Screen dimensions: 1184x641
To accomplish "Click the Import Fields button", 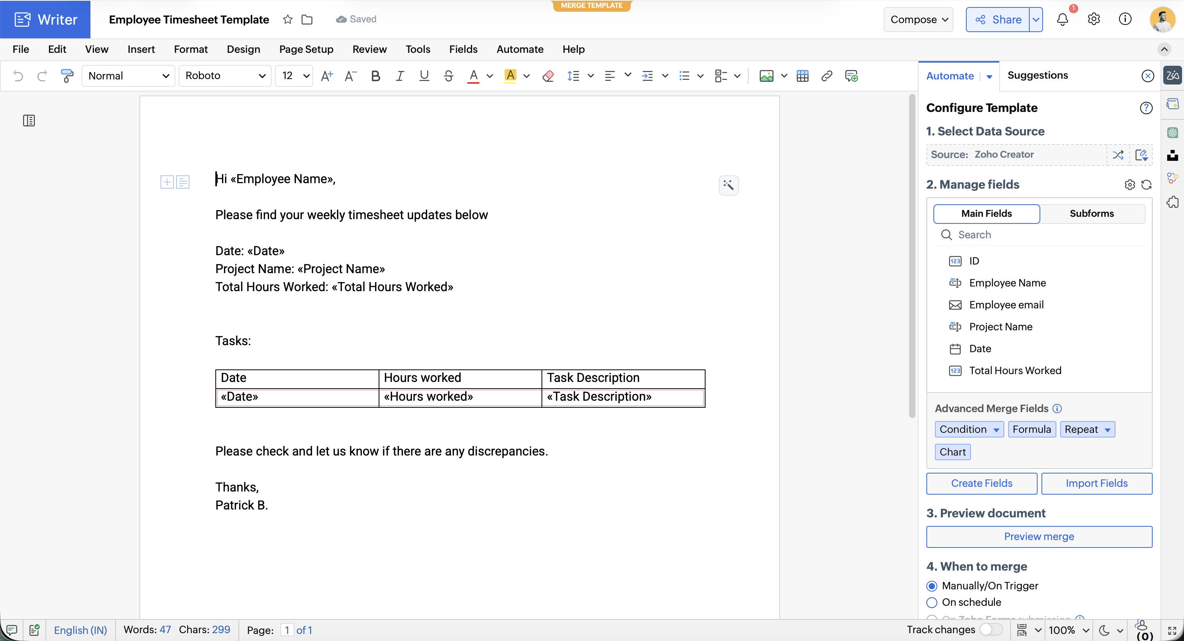I will tap(1096, 483).
